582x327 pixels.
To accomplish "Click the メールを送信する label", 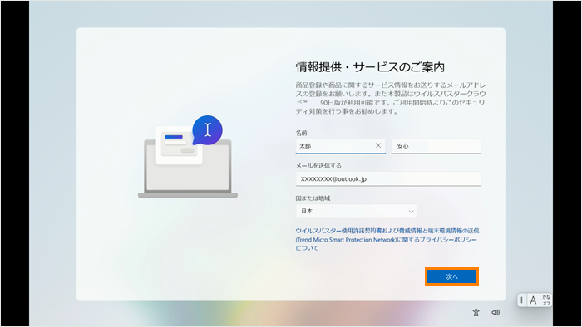I will click(x=318, y=165).
